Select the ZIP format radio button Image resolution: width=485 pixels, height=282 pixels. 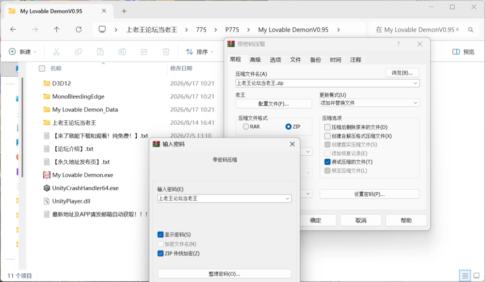(288, 127)
